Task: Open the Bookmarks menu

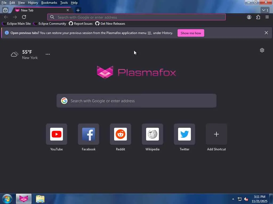Action: point(49,3)
